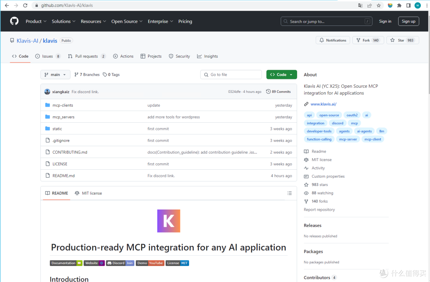
Task: Open the browser profile avatar
Action: 418,6
